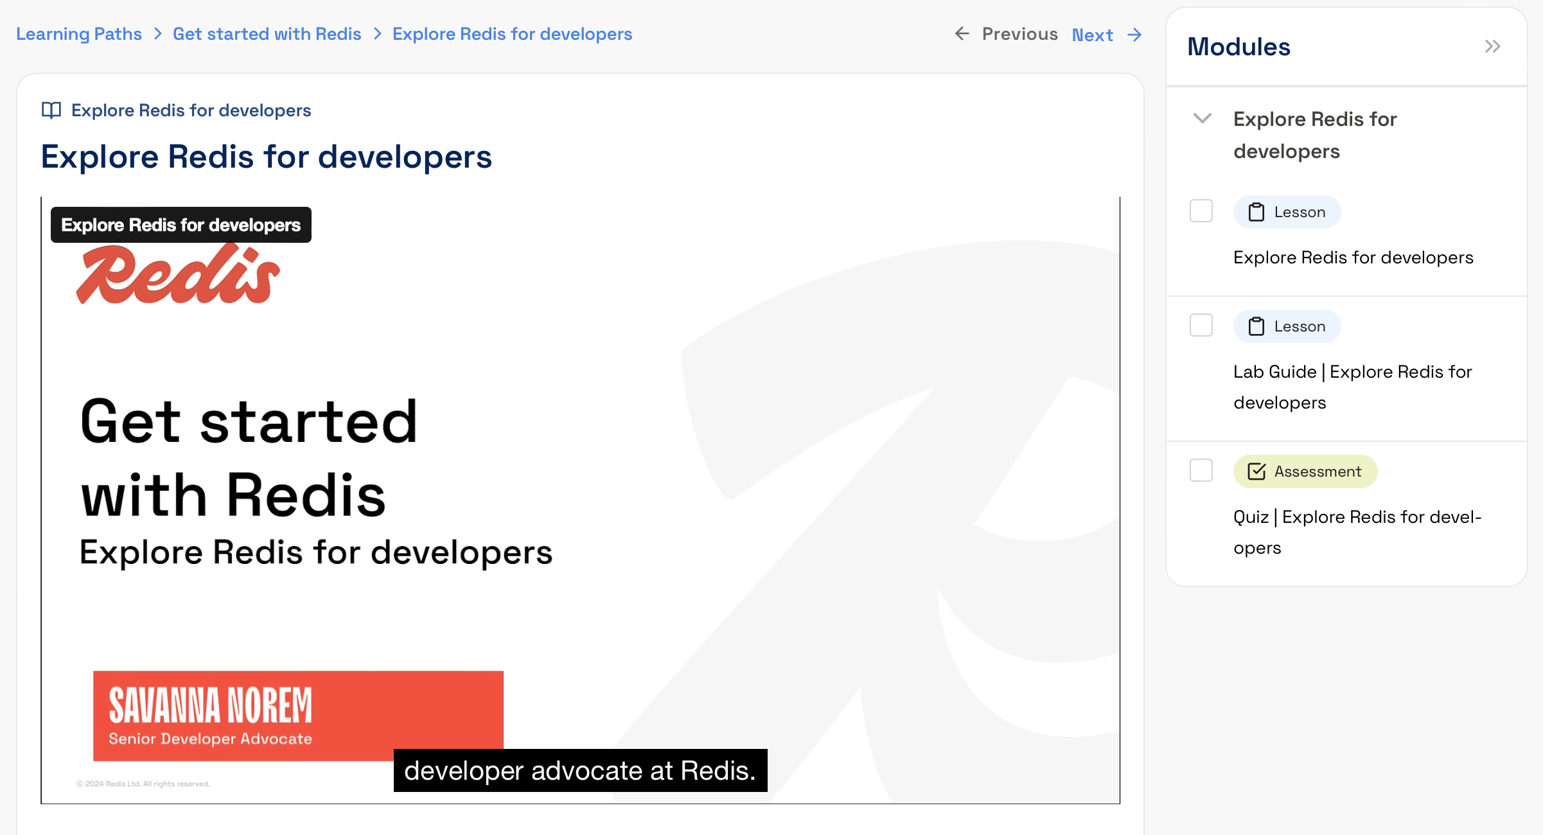Click the clipboard icon on first Lesson badge
The image size is (1543, 835).
(x=1256, y=212)
